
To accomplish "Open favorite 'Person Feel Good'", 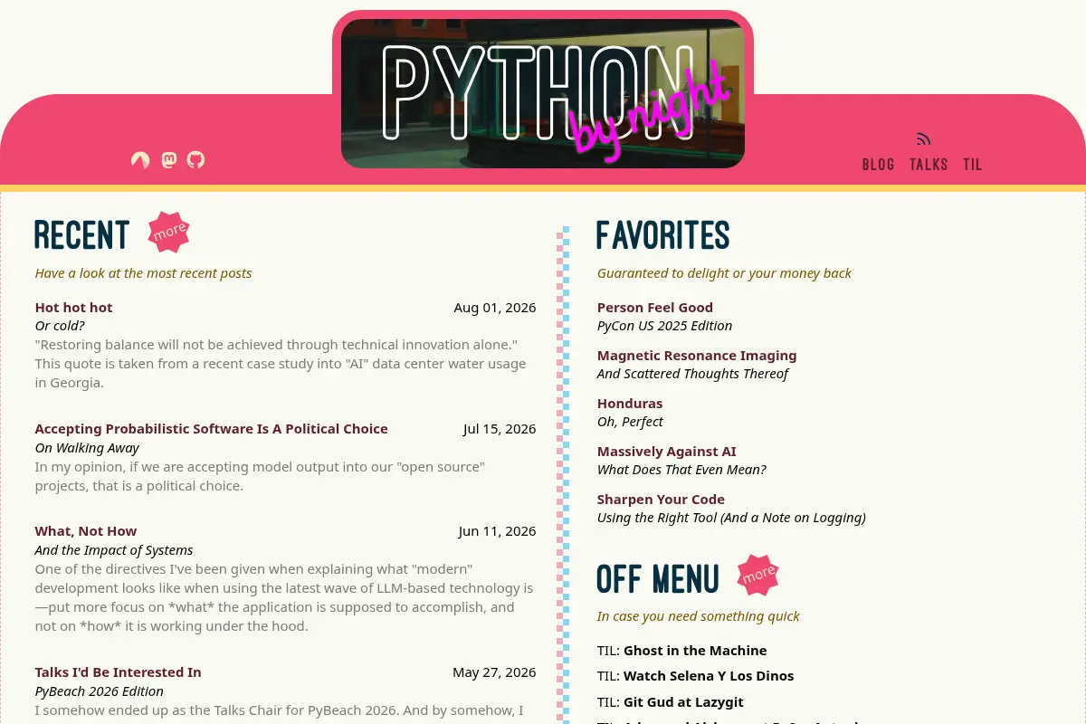I will pyautogui.click(x=655, y=308).
